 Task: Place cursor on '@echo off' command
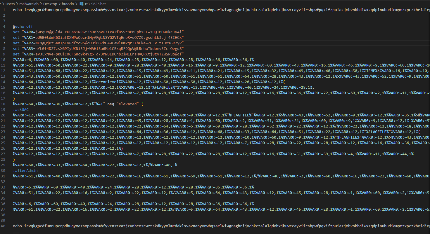pyautogui.click(x=23, y=26)
